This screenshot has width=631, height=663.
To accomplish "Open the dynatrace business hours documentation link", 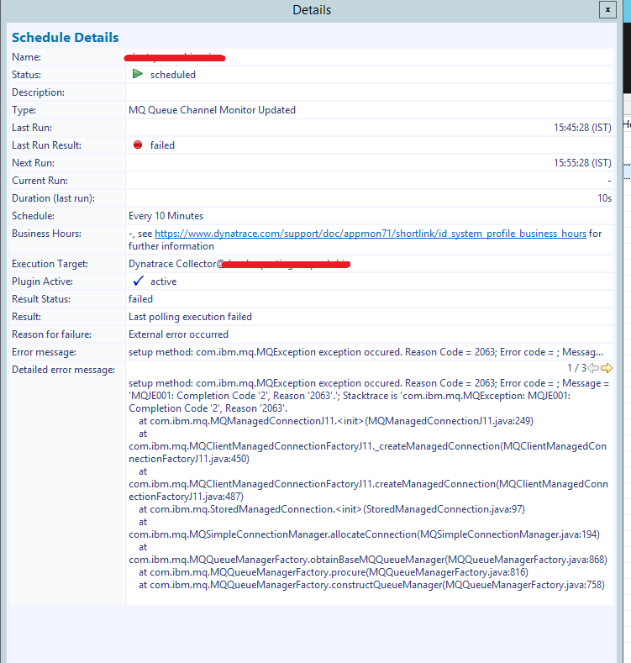I will (x=371, y=234).
